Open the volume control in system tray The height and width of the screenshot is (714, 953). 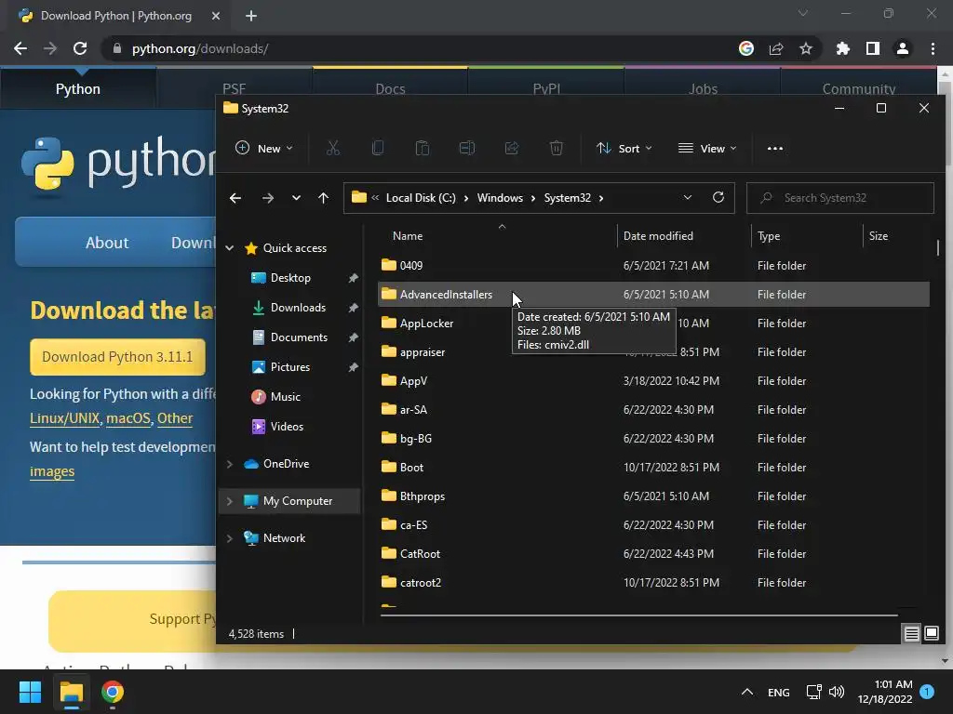pos(837,692)
